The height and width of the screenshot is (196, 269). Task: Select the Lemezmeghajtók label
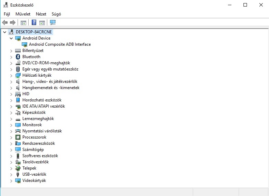[38, 119]
